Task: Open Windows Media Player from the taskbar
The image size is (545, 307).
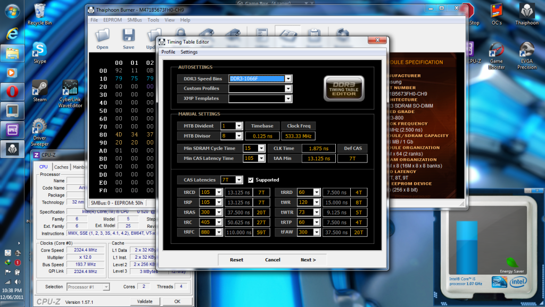Action: click(12, 73)
